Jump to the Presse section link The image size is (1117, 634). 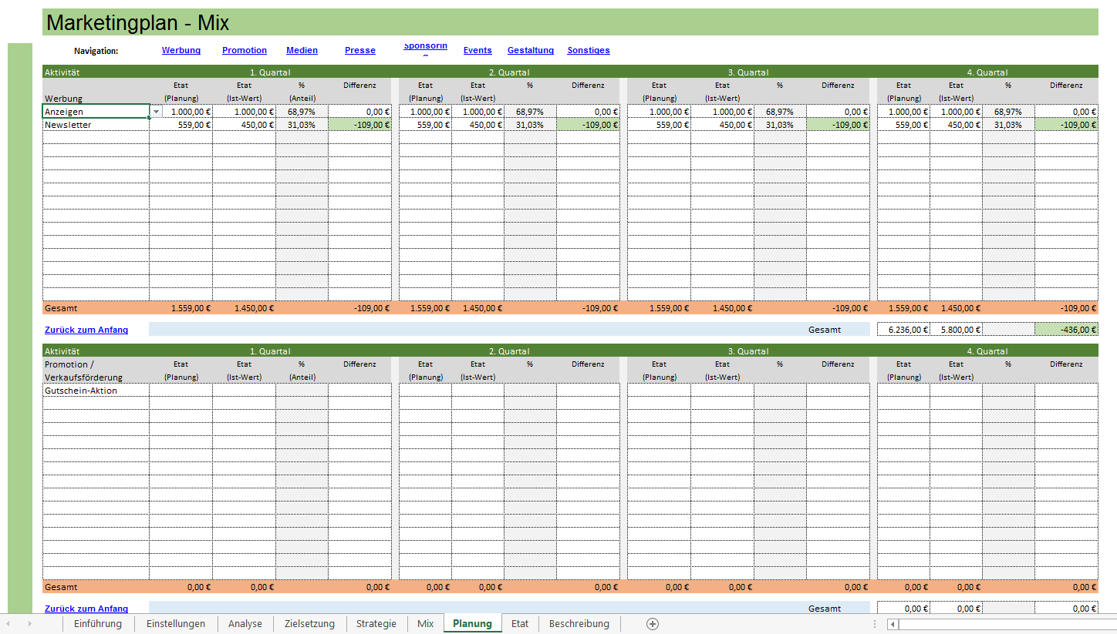360,51
